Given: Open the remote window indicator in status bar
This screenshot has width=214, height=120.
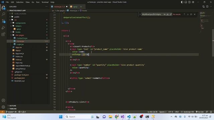Looking at the screenshot, I should coord(2,112).
